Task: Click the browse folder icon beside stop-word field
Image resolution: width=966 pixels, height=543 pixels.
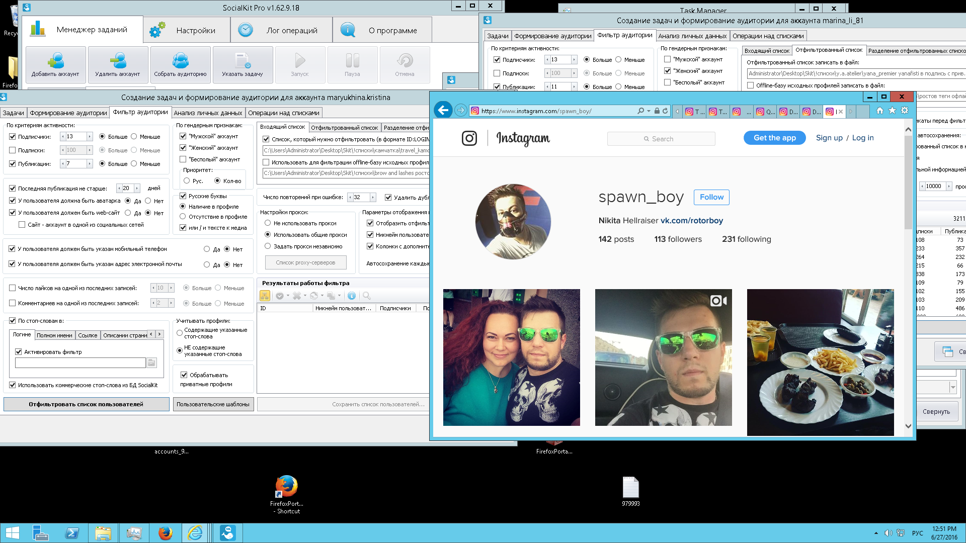Action: click(x=151, y=363)
